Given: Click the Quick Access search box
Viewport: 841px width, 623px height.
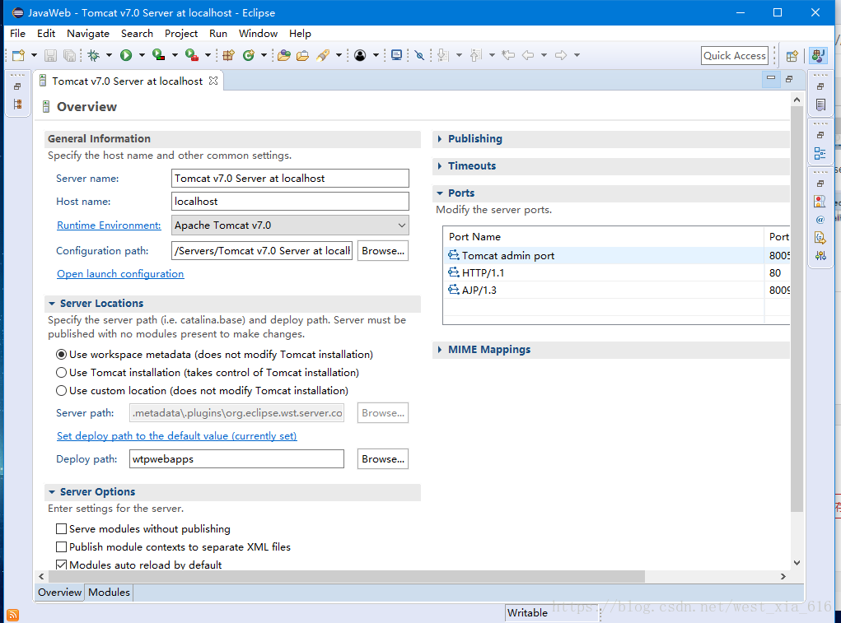Looking at the screenshot, I should tap(734, 56).
